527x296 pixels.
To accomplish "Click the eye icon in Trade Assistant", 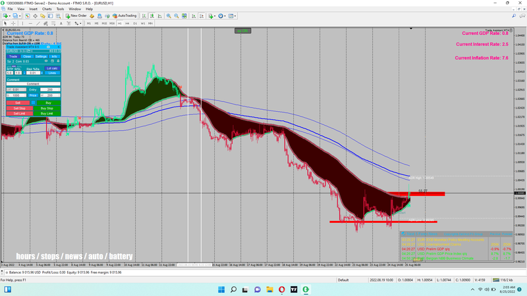I will click(x=47, y=62).
